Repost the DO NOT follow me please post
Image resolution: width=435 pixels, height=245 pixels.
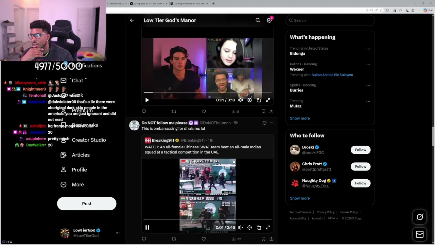pos(174,239)
